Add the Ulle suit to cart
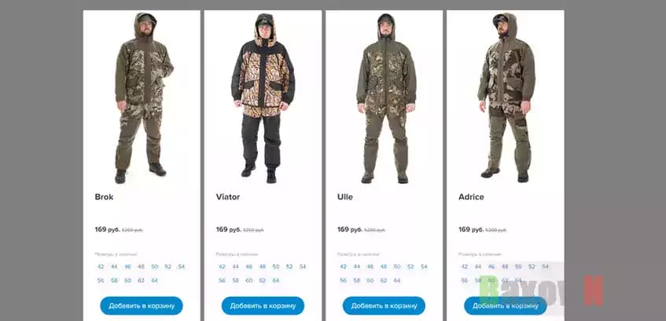The height and width of the screenshot is (321, 666). 384,306
